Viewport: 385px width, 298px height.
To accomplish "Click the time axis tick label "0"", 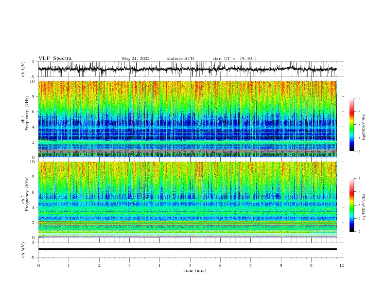I will tap(38, 265).
